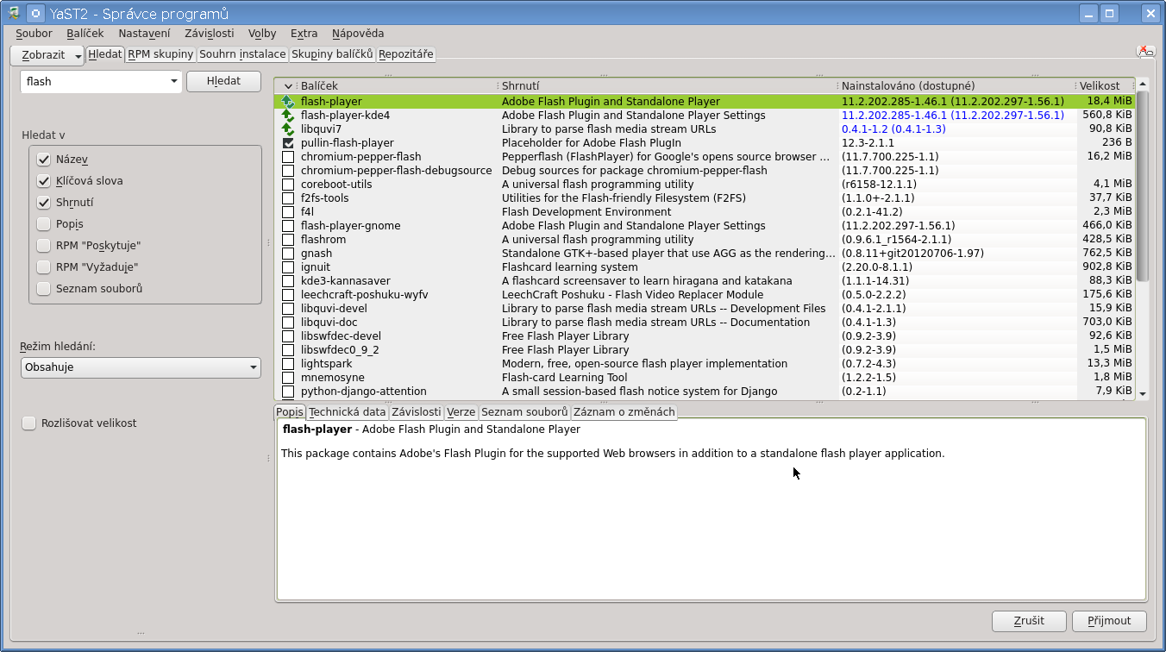
Task: Open the Nastavení menu
Action: click(144, 34)
